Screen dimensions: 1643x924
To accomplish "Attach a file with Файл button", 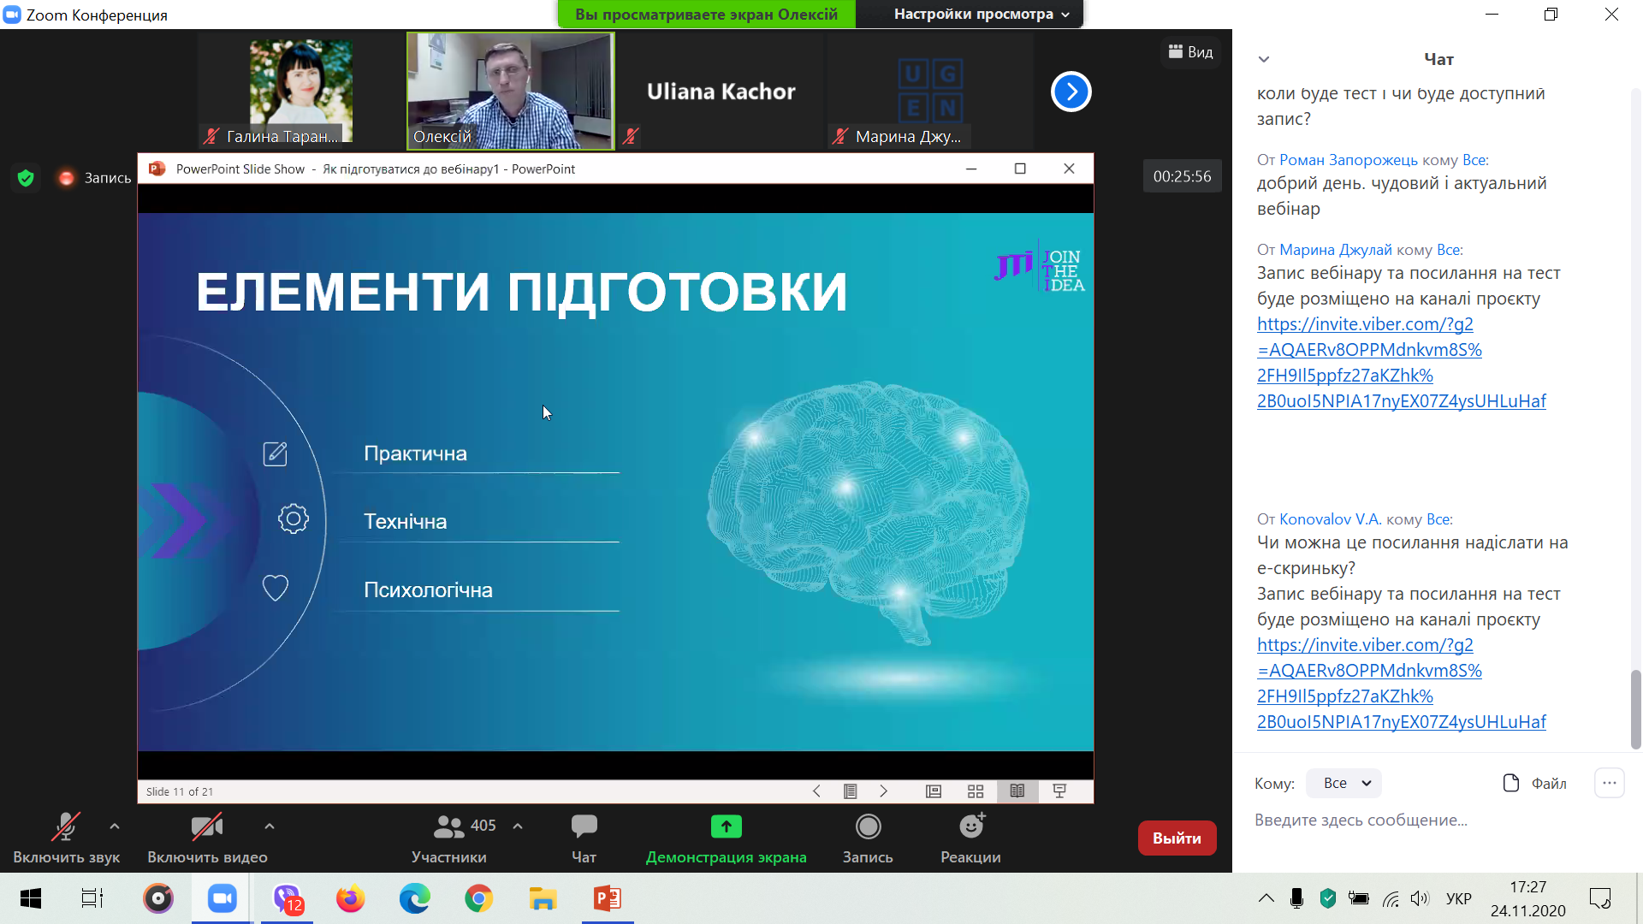I will coord(1535,783).
